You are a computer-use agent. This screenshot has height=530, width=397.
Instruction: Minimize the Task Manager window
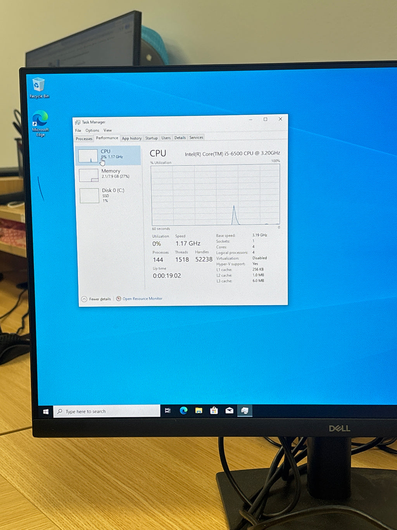251,120
